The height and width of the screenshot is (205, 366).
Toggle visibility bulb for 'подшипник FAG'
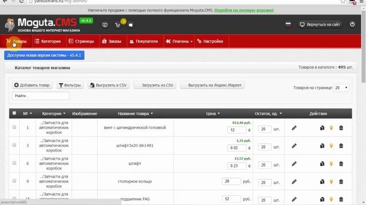pyautogui.click(x=331, y=199)
